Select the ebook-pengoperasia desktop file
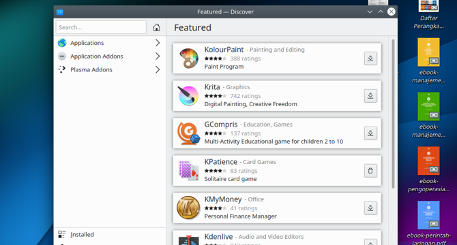The height and width of the screenshot is (245, 457). point(429,169)
